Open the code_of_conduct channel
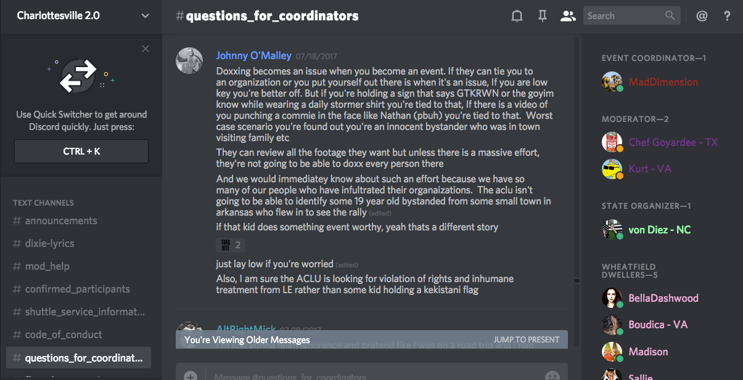Viewport: 743px width, 380px height. click(64, 334)
